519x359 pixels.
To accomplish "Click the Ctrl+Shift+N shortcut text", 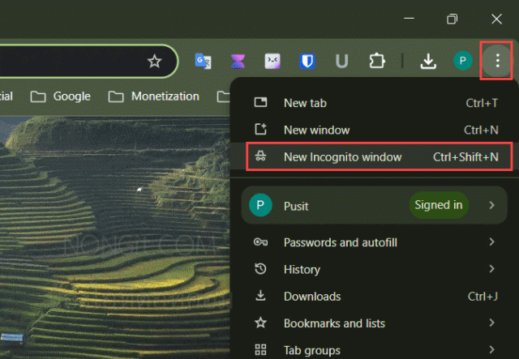I will [x=465, y=157].
